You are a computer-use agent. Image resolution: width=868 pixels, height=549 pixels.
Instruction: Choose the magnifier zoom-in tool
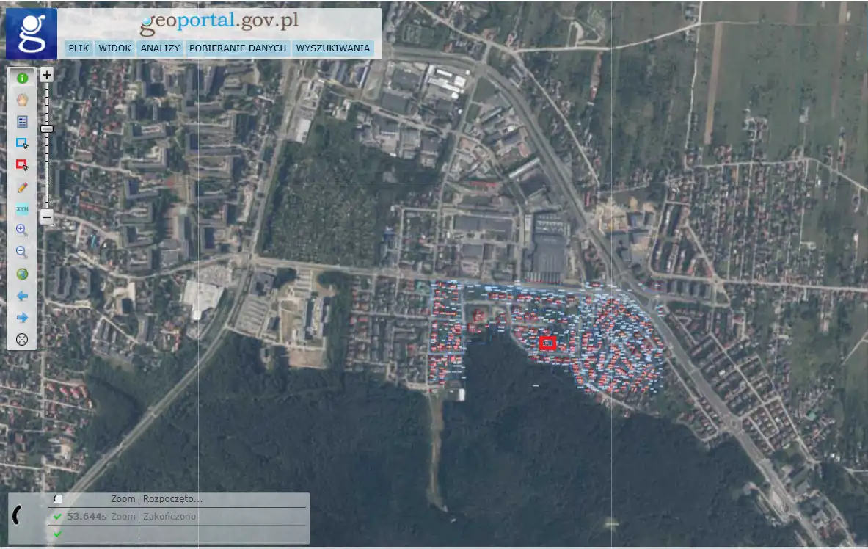tap(22, 230)
